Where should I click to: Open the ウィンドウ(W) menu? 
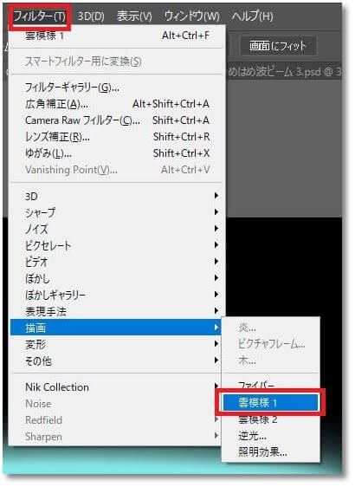click(191, 16)
